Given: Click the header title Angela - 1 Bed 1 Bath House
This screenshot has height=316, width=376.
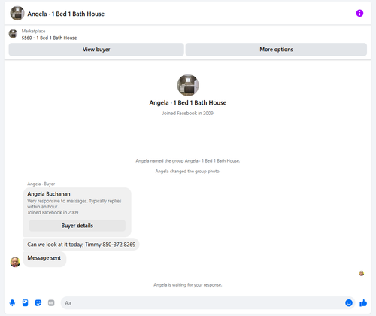Looking at the screenshot, I should tap(66, 14).
